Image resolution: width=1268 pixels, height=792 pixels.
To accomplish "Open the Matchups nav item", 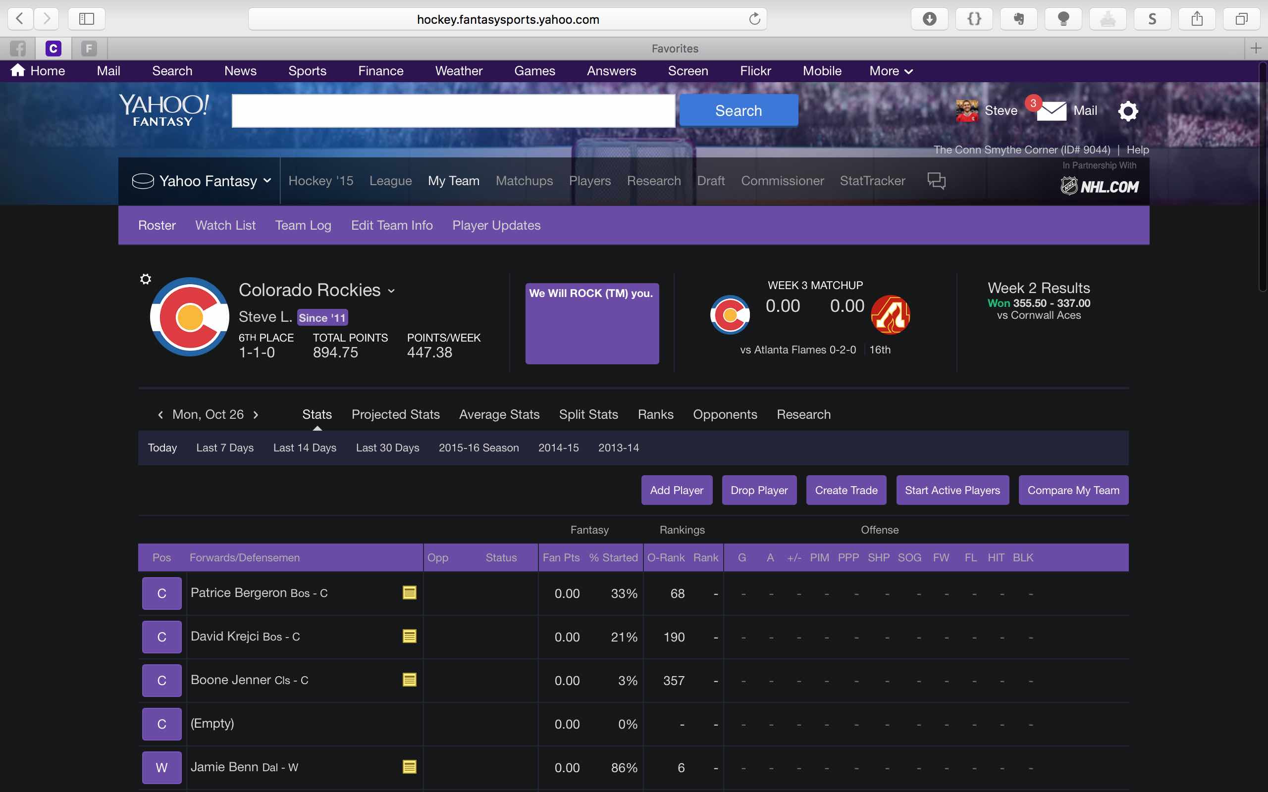I will click(524, 181).
